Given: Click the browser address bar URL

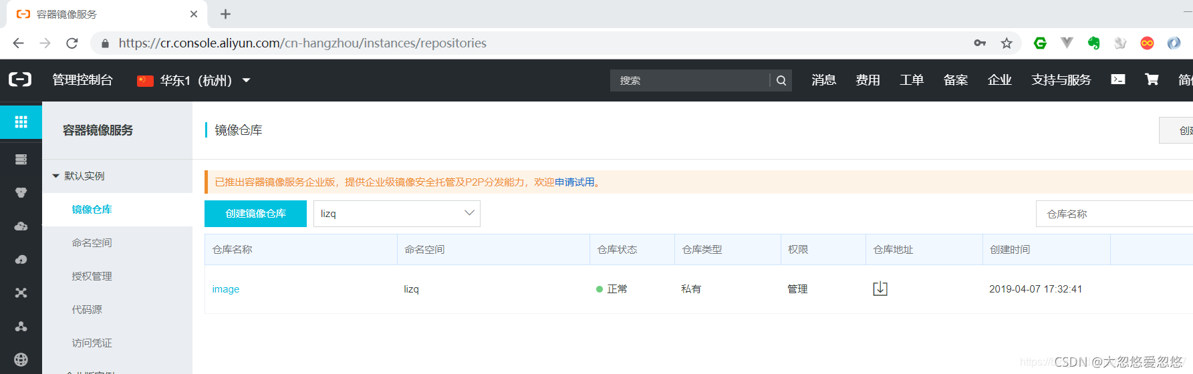Looking at the screenshot, I should pos(302,43).
